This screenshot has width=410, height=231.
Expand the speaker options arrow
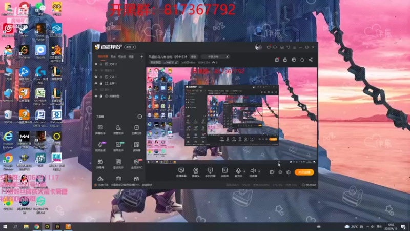click(x=259, y=171)
